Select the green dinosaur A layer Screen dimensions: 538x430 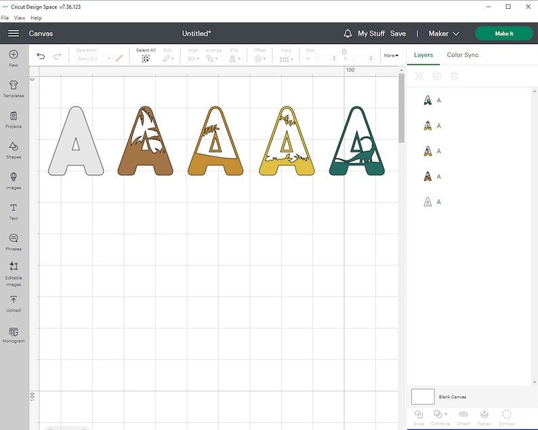point(470,100)
